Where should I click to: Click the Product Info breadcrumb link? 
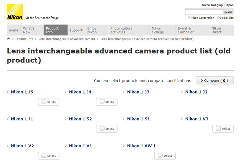(24, 39)
